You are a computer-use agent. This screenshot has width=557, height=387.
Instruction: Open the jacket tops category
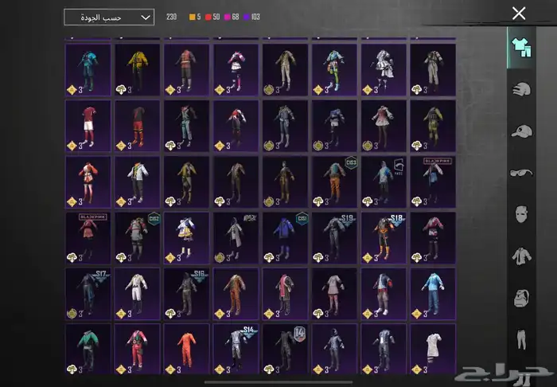tap(521, 256)
